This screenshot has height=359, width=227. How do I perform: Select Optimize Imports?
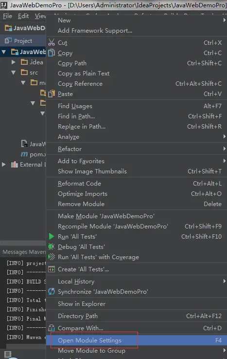pos(137,194)
